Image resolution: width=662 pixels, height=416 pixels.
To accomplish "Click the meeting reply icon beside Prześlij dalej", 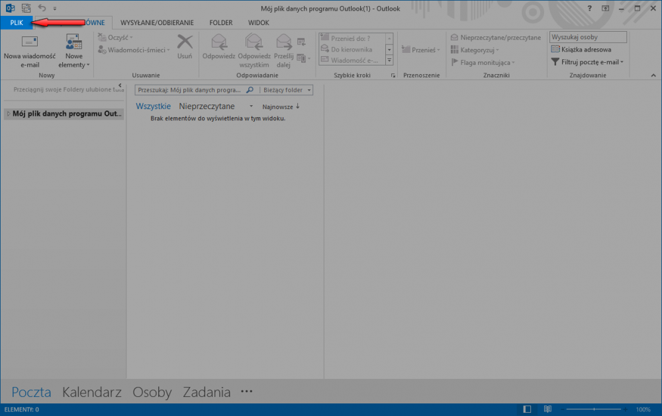I will click(301, 42).
